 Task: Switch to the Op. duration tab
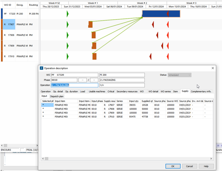71,91
